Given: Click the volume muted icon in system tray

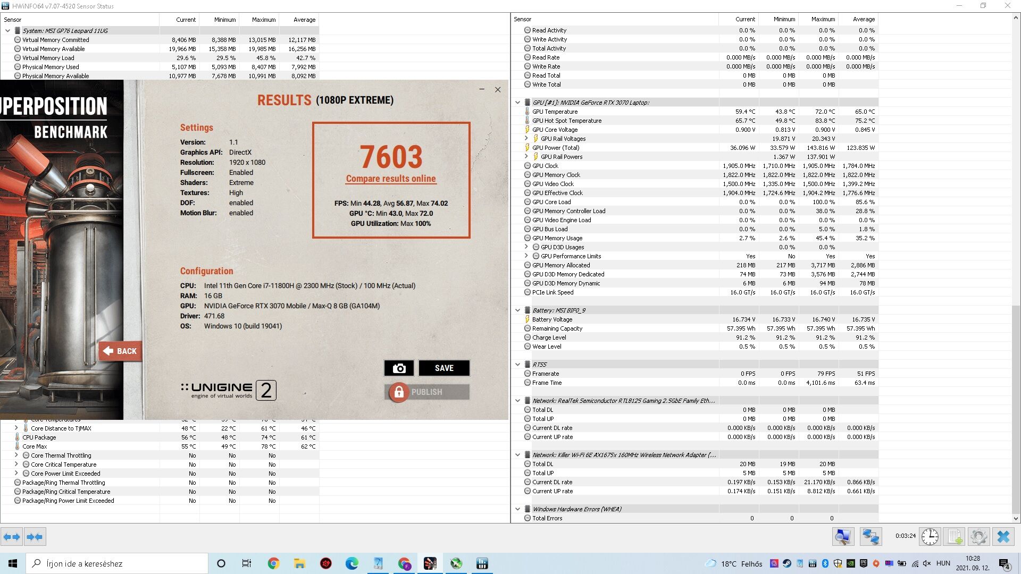Looking at the screenshot, I should pos(927,563).
